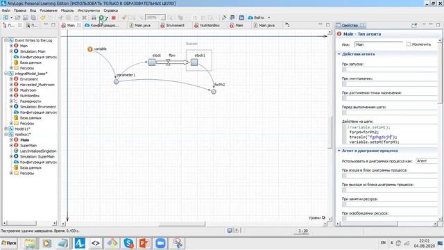Click the AnyLogic Cloud icon beside Войти
Viewport: 444px width, 250px height.
click(250, 17)
